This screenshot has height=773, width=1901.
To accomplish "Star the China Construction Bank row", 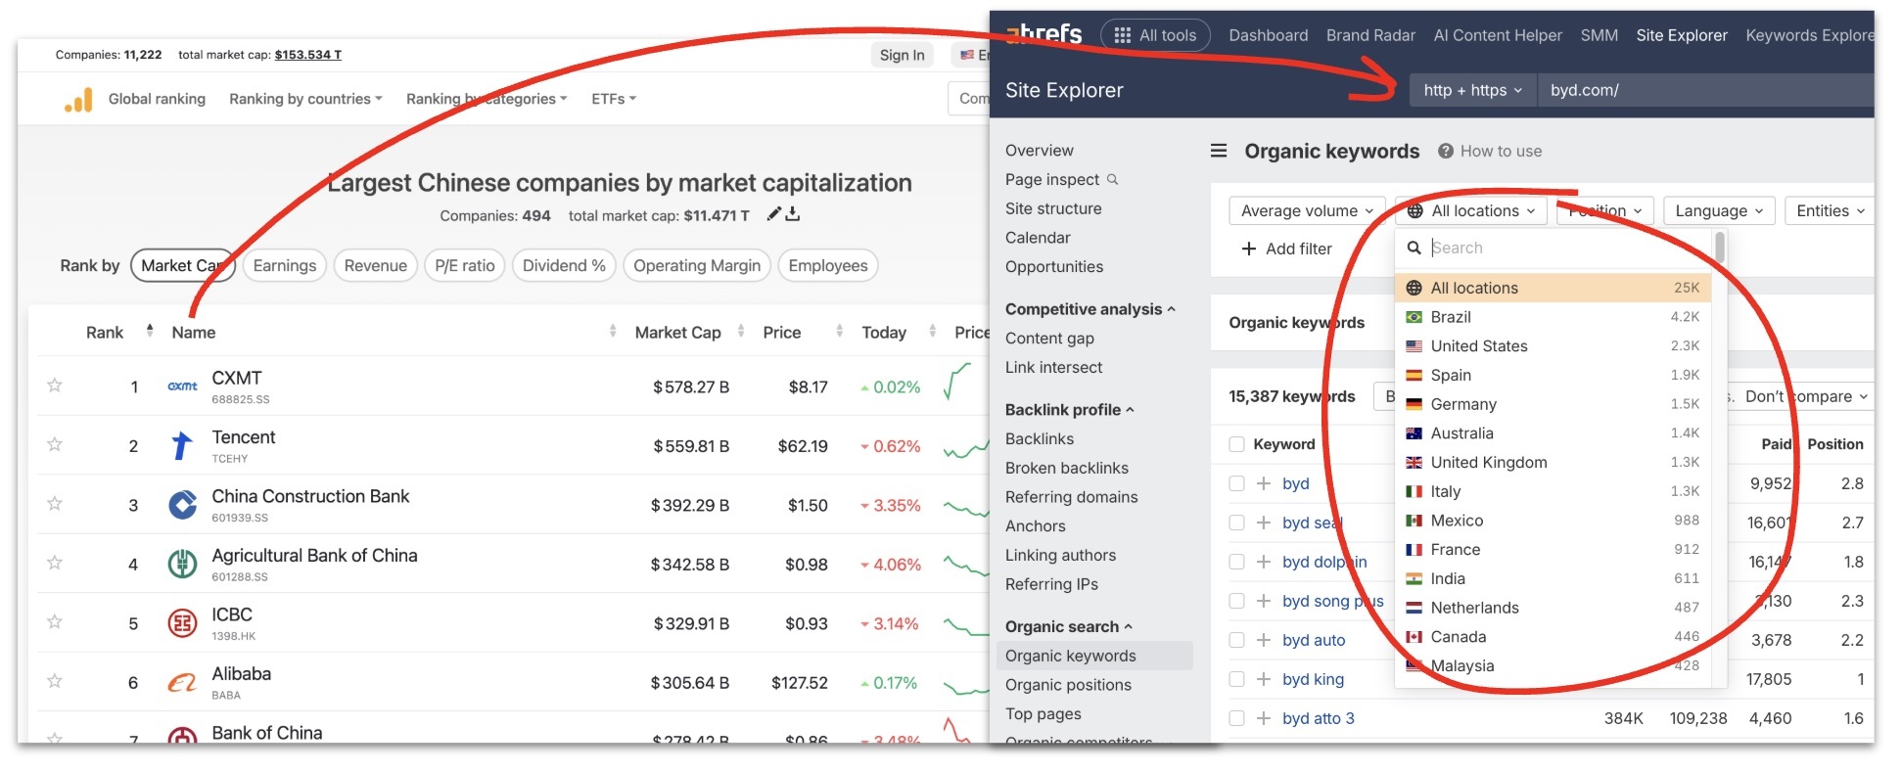I will tap(55, 504).
